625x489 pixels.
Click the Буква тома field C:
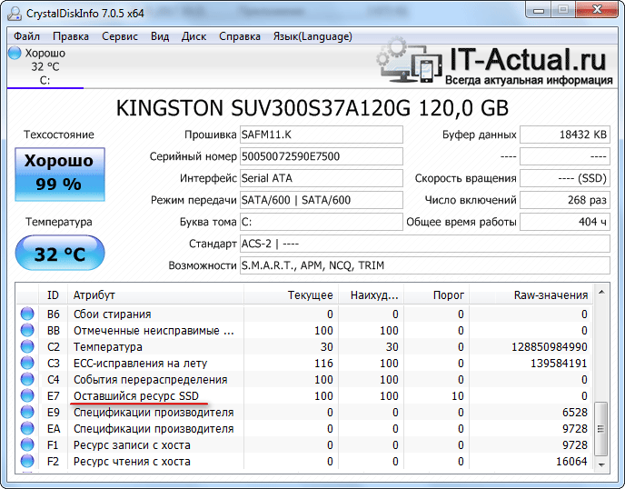pyautogui.click(x=322, y=222)
